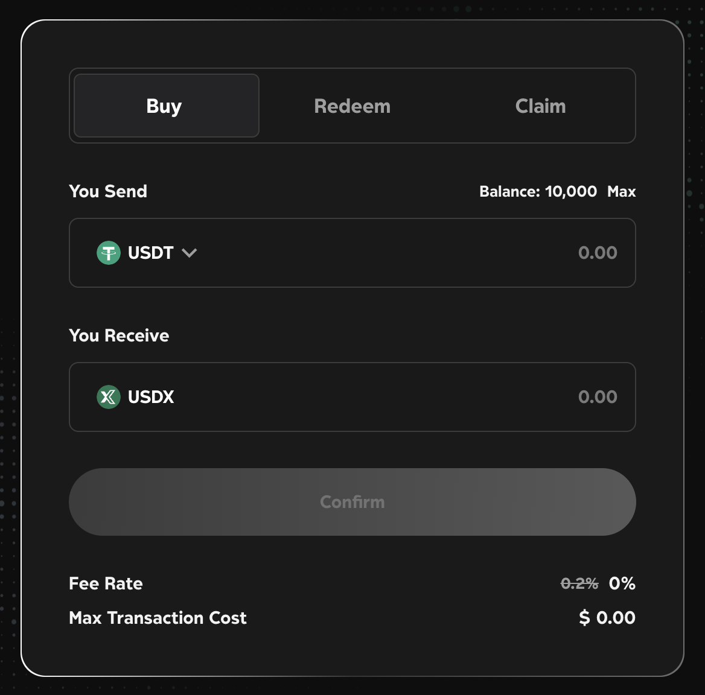Click the USDX token name label
This screenshot has height=695, width=705.
(151, 397)
